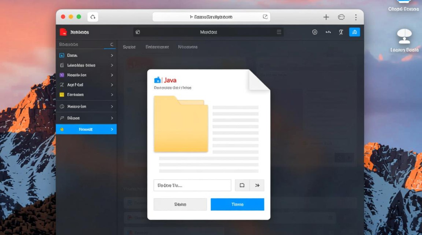Select the purple module icon in the sidebar
The height and width of the screenshot is (235, 422).
tap(62, 75)
